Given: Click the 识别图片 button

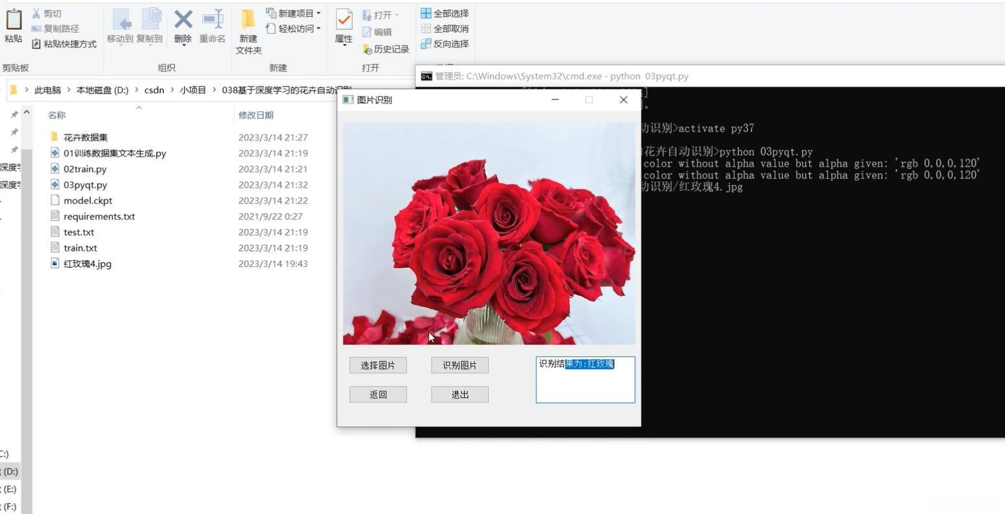Looking at the screenshot, I should click(460, 365).
